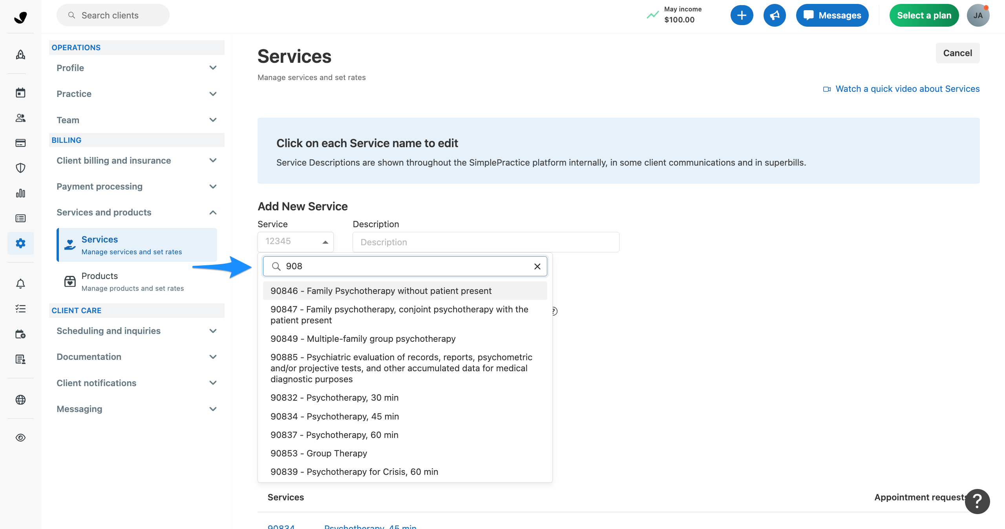Collapse Services and products section
Viewport: 1005px width, 529px height.
coord(137,212)
